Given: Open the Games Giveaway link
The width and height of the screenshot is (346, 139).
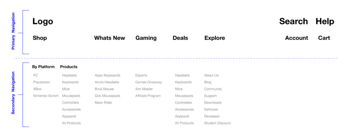Looking at the screenshot, I should (148, 82).
